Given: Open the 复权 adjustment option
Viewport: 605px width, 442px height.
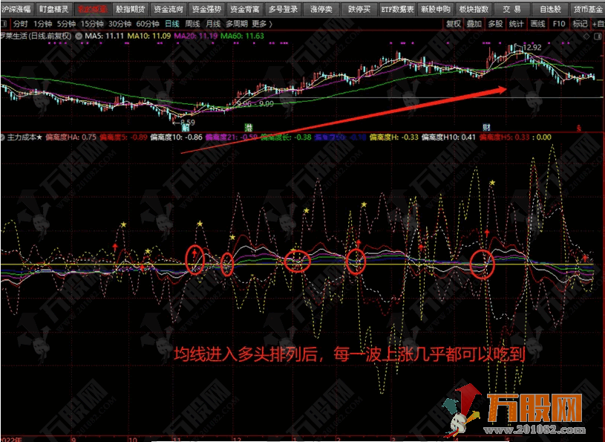Looking at the screenshot, I should tap(454, 24).
